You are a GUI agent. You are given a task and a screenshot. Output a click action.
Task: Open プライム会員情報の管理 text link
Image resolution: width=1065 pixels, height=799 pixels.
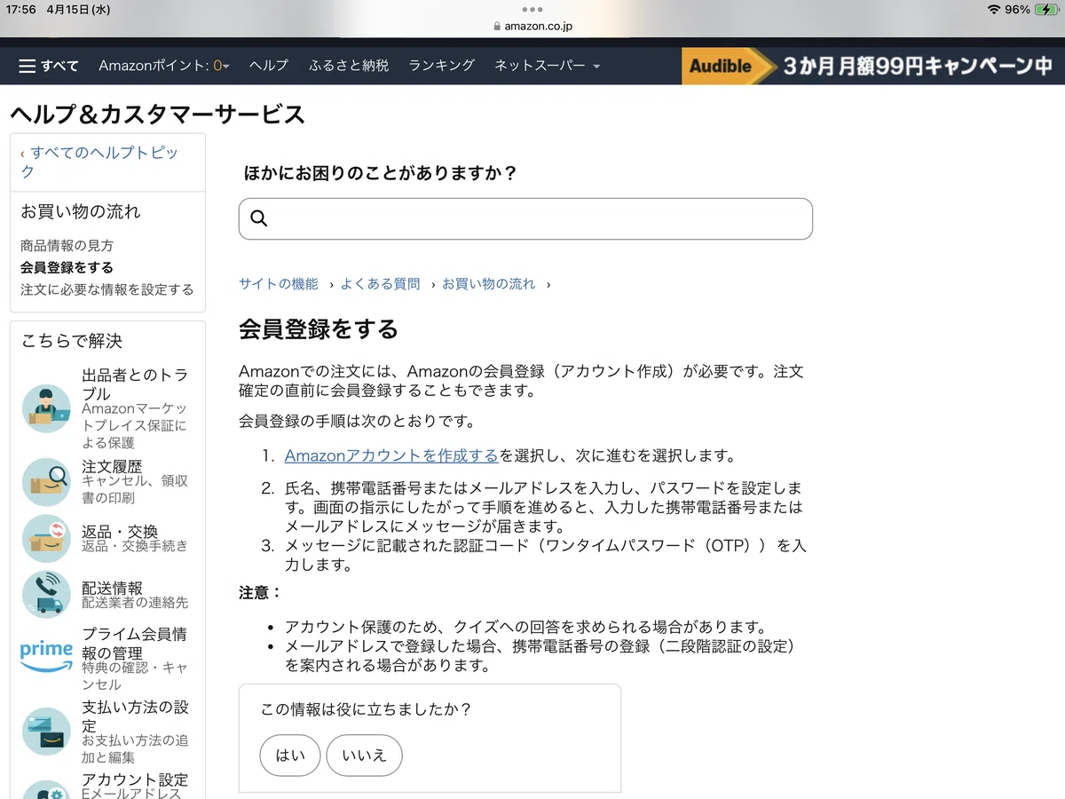135,644
